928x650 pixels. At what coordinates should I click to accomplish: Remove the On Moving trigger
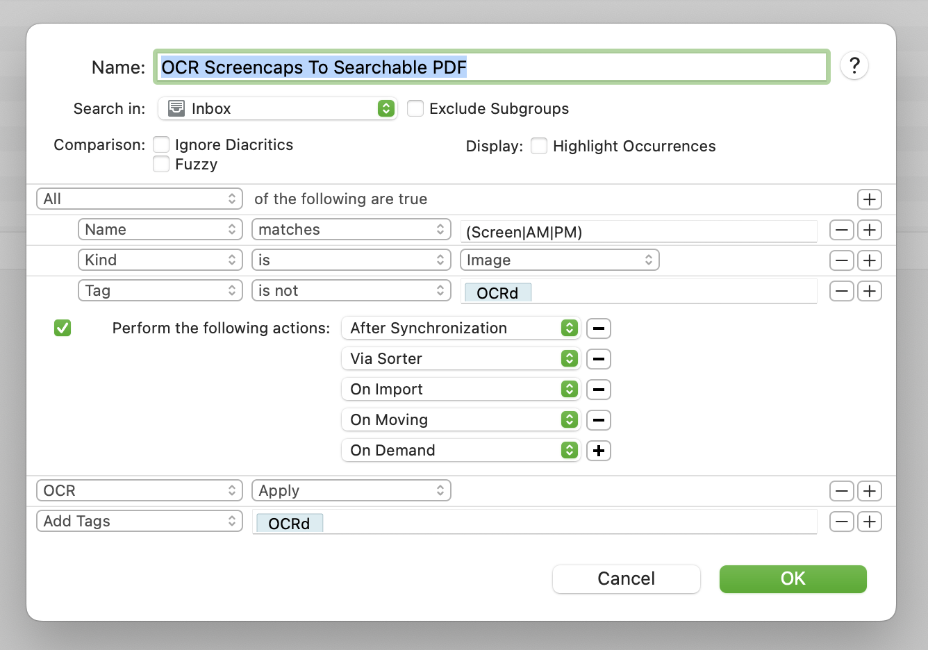coord(599,420)
